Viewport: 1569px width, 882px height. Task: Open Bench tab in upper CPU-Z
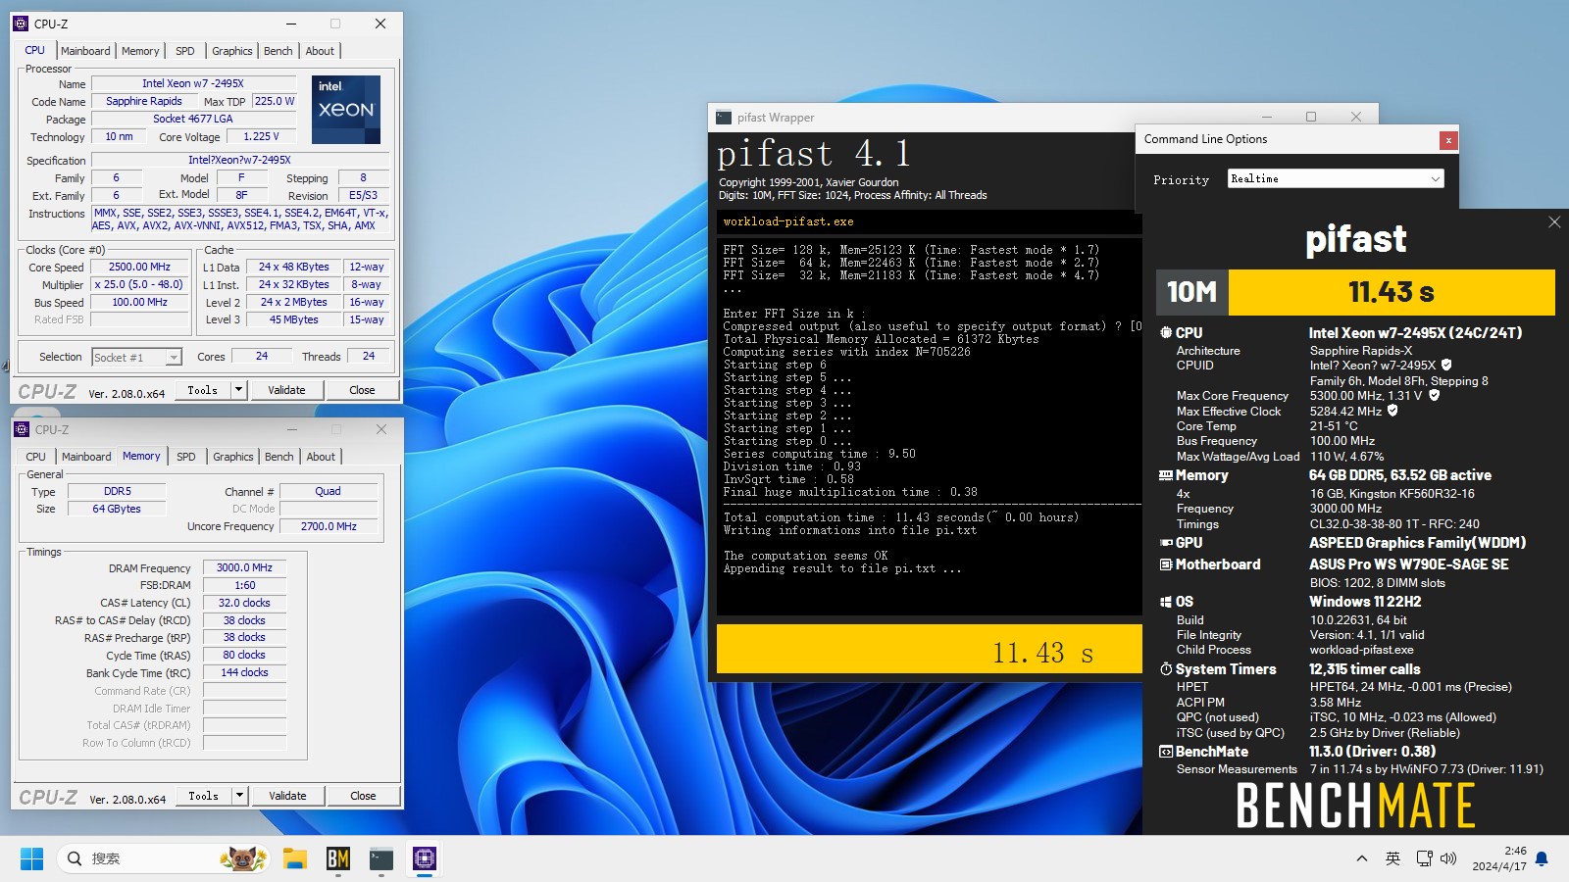pos(278,51)
